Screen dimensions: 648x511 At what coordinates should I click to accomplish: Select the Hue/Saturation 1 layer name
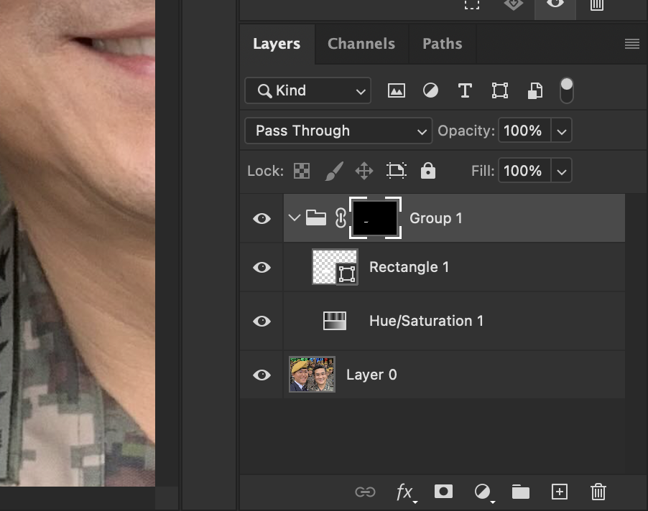coord(426,321)
